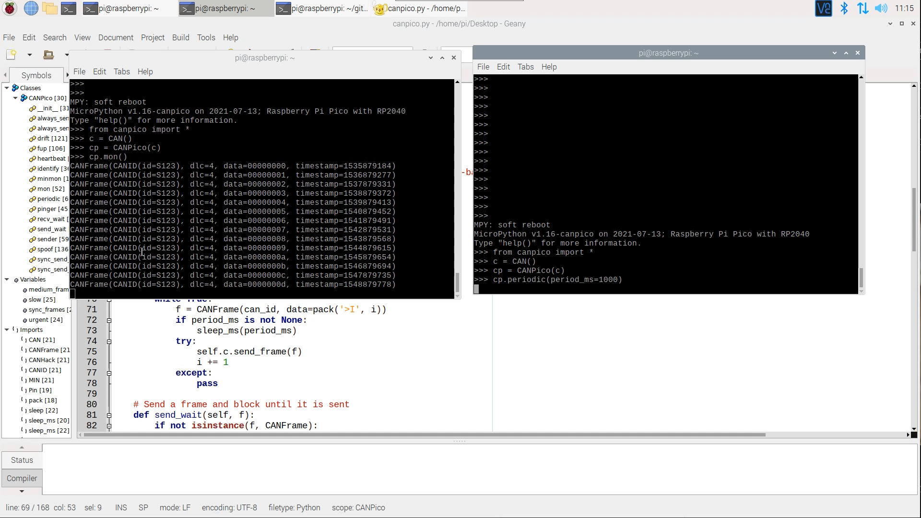This screenshot has width=921, height=518.
Task: Open the file manager from the taskbar
Action: (x=49, y=8)
